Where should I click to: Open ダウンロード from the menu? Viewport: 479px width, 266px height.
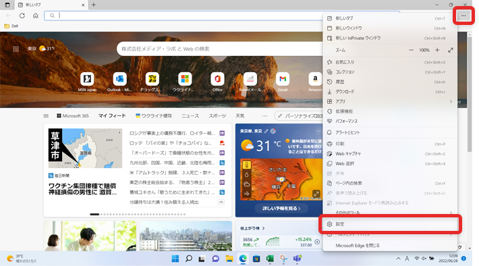coord(390,92)
